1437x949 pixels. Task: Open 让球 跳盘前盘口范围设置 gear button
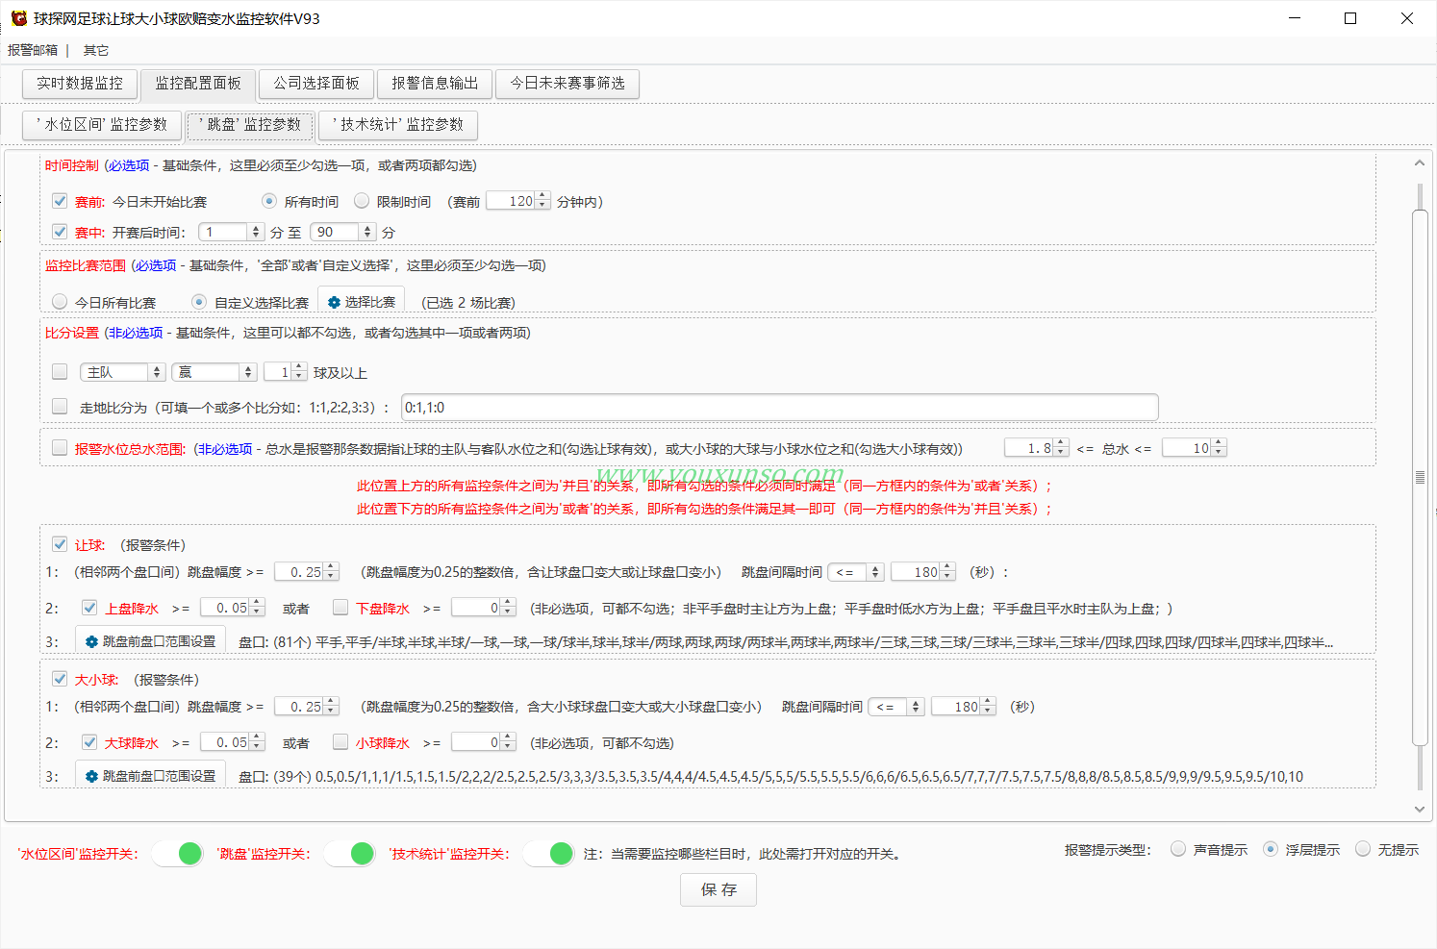pyautogui.click(x=150, y=640)
